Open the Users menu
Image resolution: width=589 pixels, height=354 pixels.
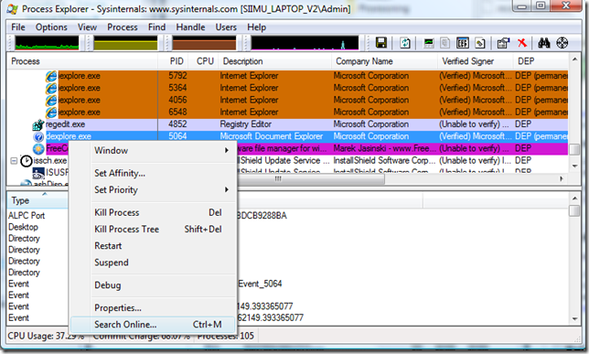[x=226, y=27]
